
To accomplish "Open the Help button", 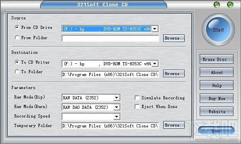I will (x=216, y=85).
